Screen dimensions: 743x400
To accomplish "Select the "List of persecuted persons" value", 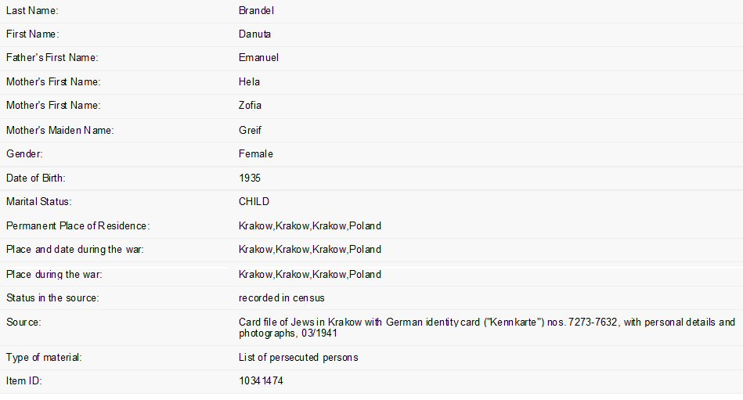I will [x=298, y=358].
